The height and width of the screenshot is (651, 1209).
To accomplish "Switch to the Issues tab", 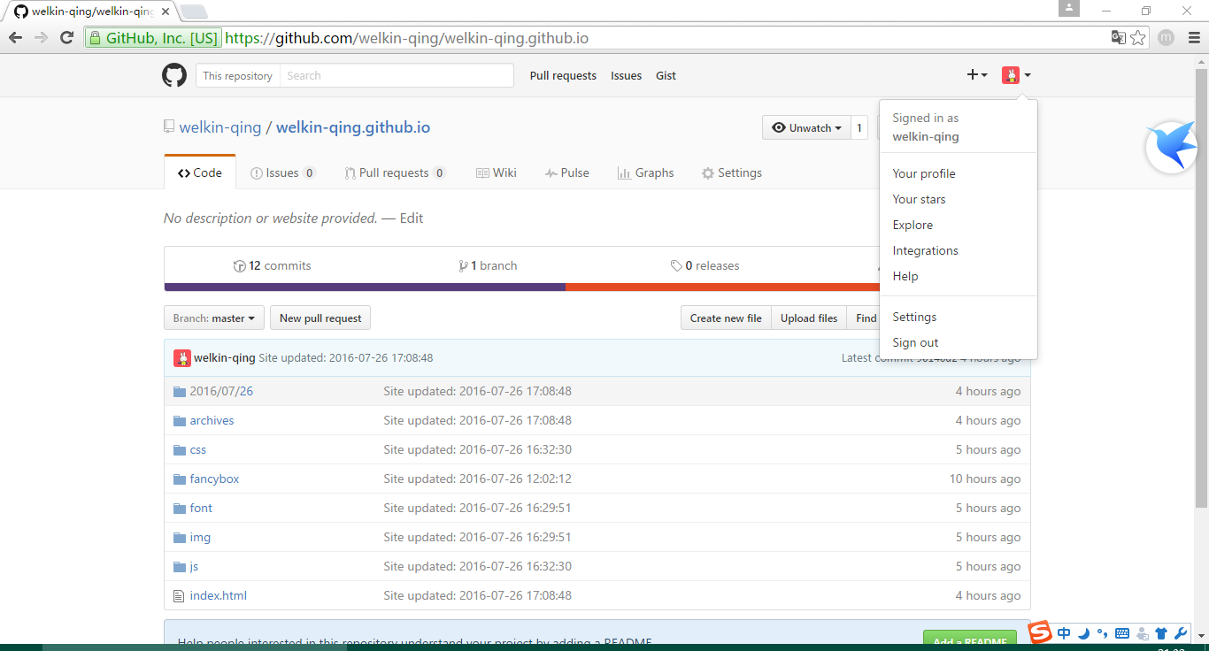I will [x=283, y=172].
